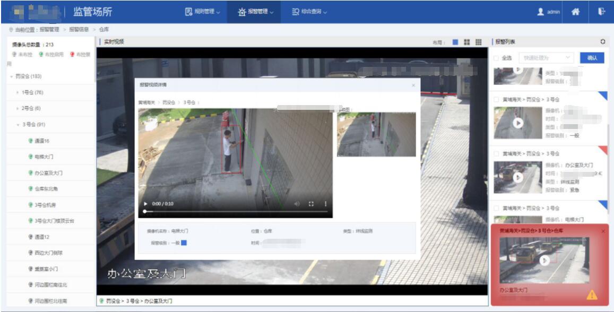Viewport: 614px width, 312px height.
Task: Open the 快速处理为 dropdown
Action: pyautogui.click(x=546, y=57)
